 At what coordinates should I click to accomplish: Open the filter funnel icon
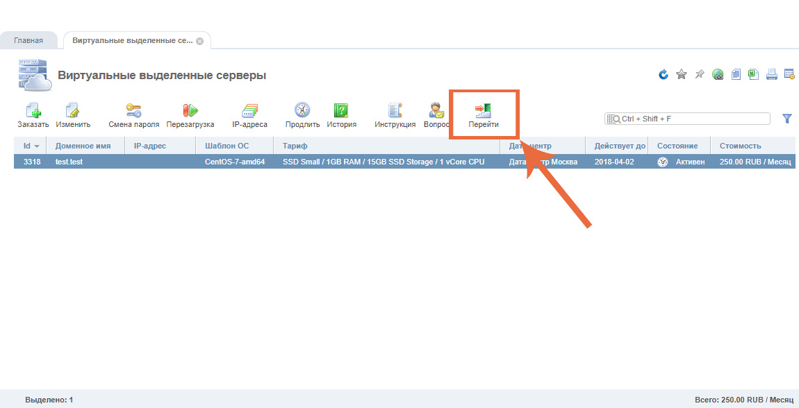(x=787, y=119)
